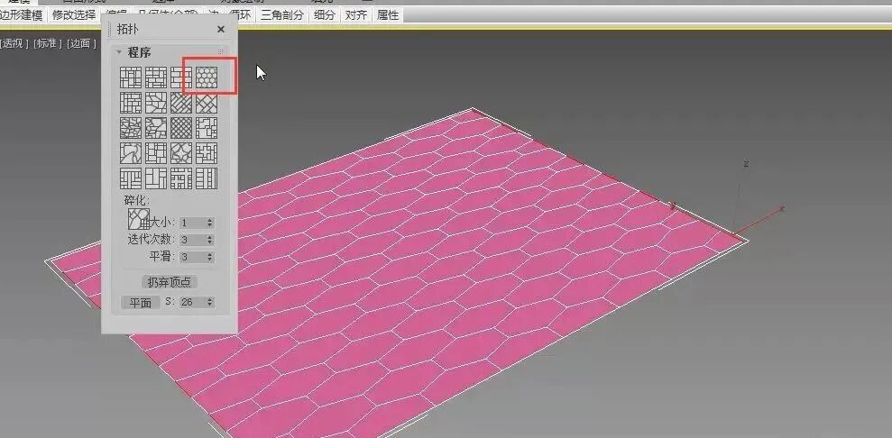Viewport: 892px width, 438px height.
Task: Apply the Planks 2 pattern, second in bottom row
Action: [156, 178]
